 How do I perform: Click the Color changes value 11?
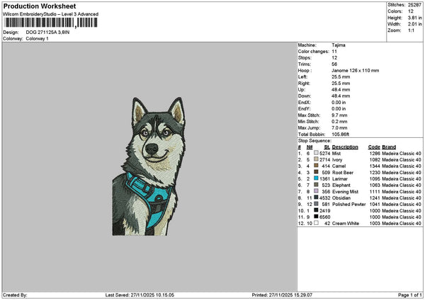334,52
